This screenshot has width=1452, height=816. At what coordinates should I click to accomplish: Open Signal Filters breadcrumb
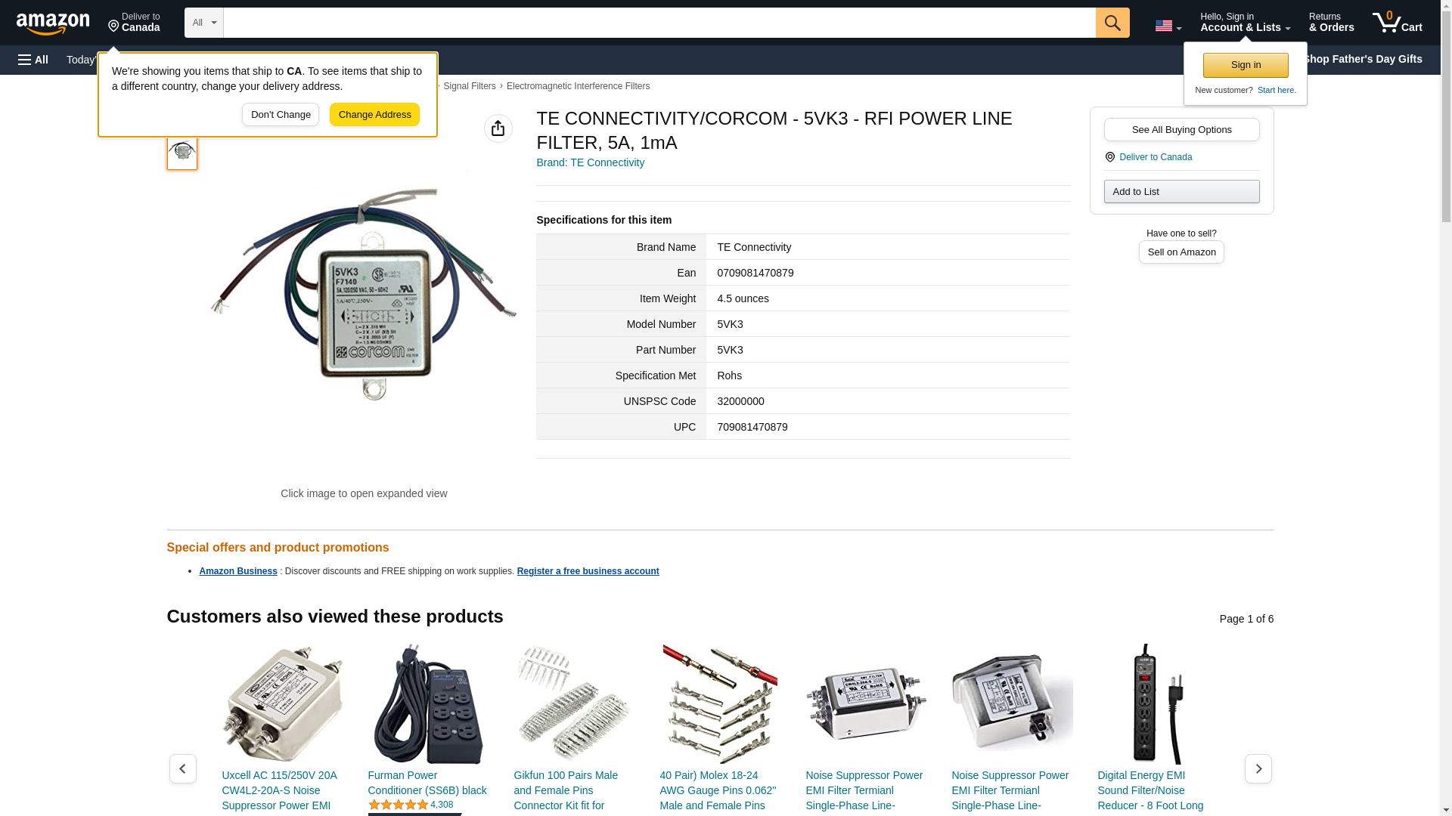469,86
